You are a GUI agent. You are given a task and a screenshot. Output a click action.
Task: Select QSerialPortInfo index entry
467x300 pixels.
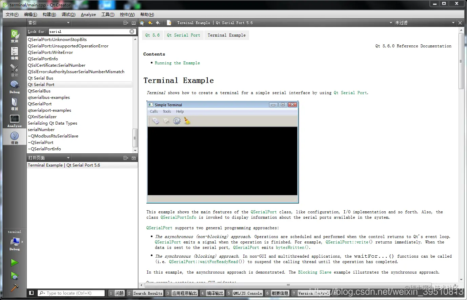(80, 59)
